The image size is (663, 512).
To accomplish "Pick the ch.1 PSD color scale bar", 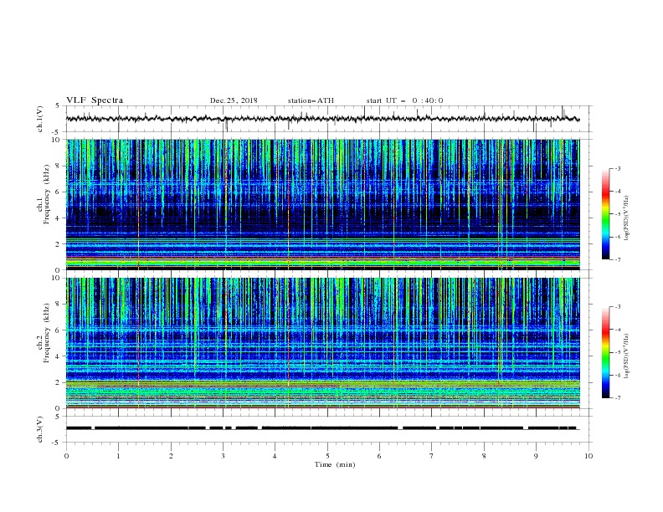I will coord(606,214).
